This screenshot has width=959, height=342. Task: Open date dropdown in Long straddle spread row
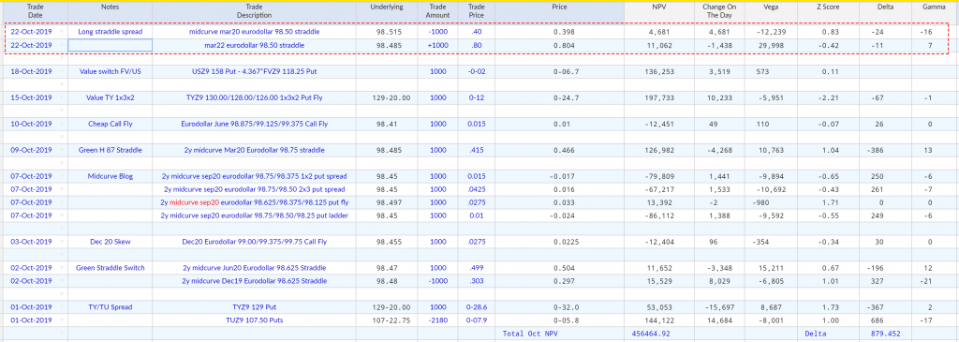tap(62, 32)
